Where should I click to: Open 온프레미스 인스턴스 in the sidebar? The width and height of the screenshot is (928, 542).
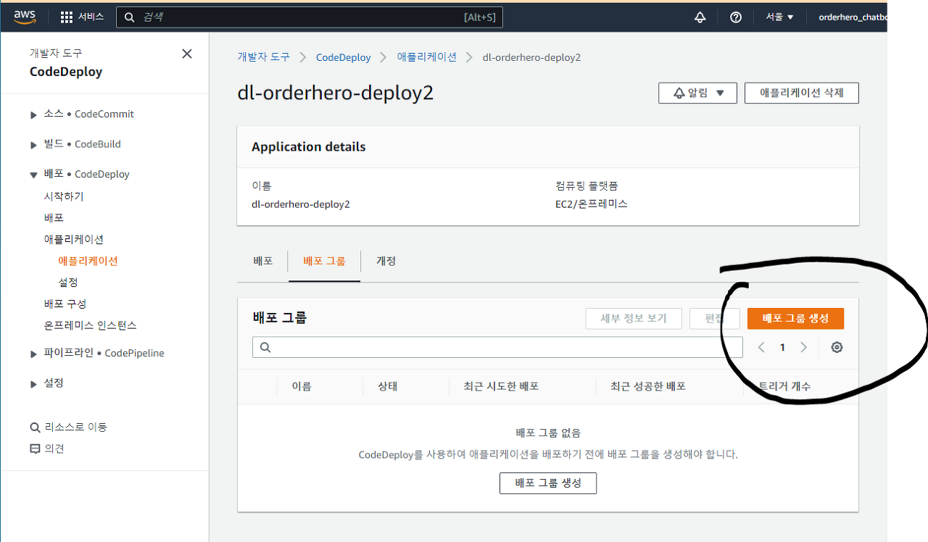coord(91,325)
